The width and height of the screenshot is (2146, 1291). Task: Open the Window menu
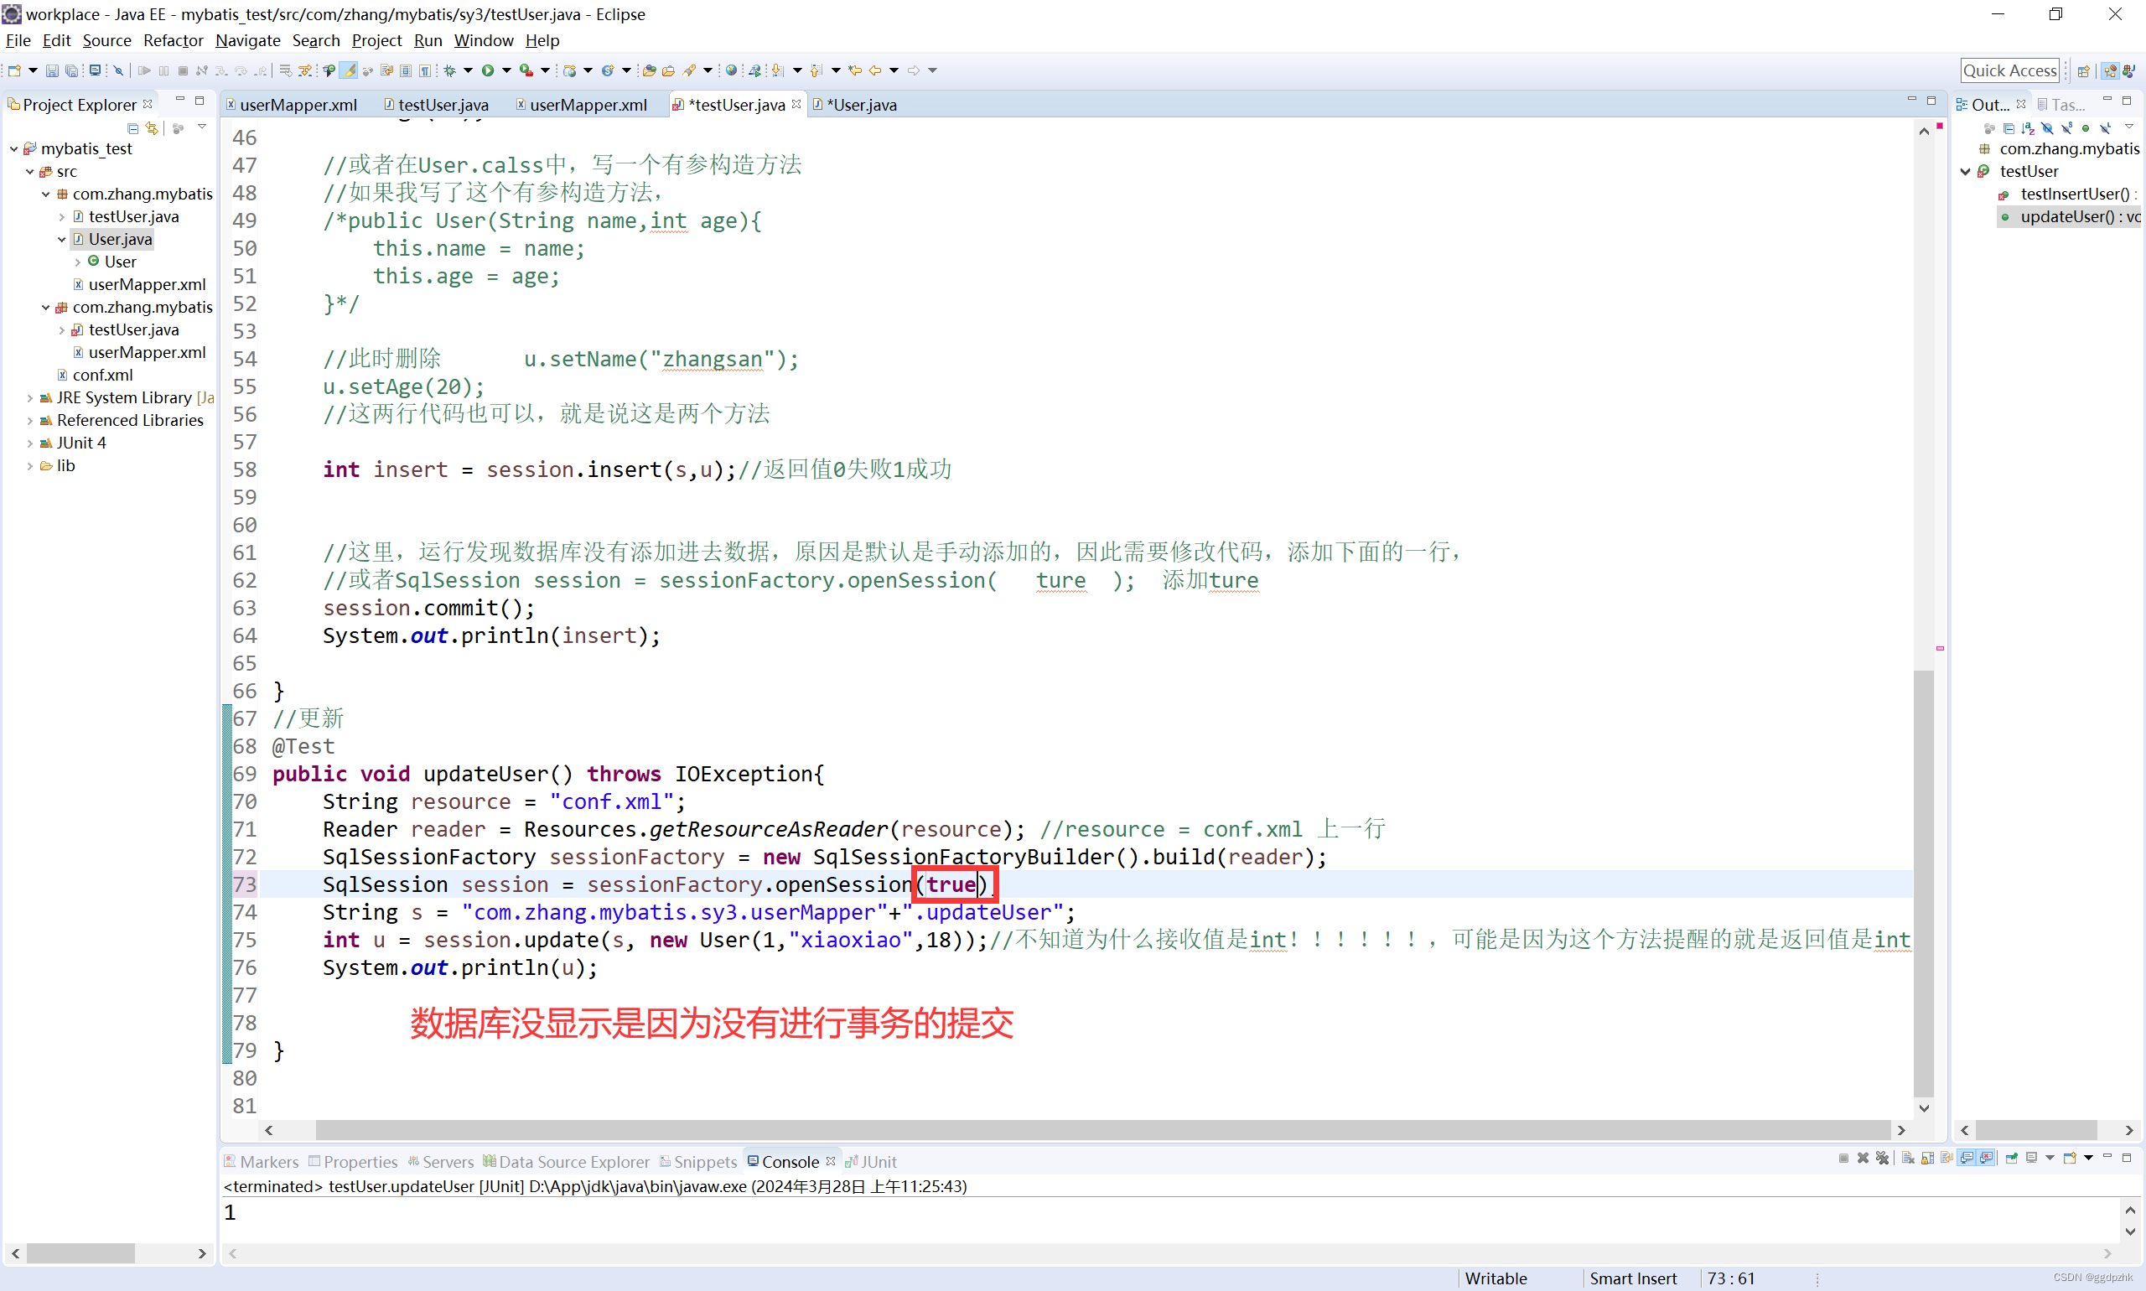484,40
